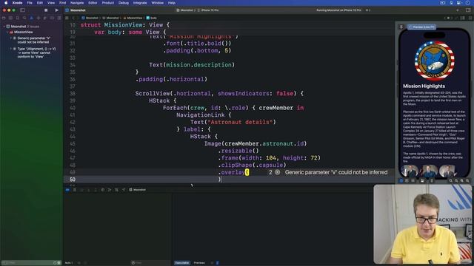Select the Source Control navigator icon

10,18
